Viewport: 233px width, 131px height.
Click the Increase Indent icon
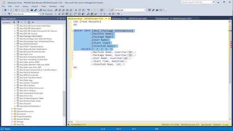tap(113, 14)
